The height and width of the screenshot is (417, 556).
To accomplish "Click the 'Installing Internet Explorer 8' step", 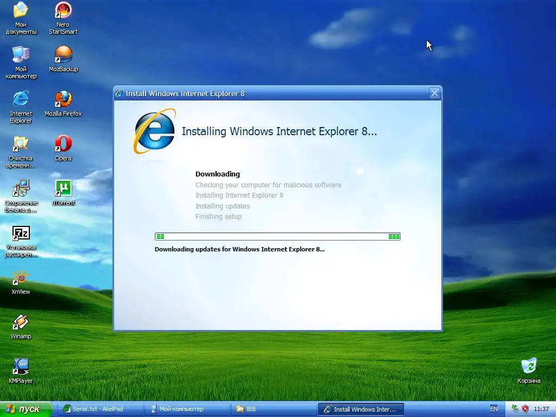I will [239, 195].
